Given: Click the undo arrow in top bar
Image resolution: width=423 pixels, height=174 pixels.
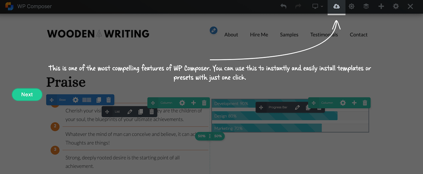Looking at the screenshot, I should 283,6.
